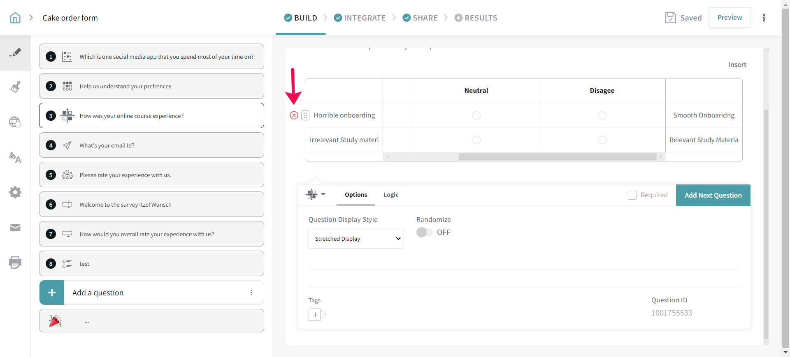Click the home icon in breadcrumb
Image resolution: width=790 pixels, height=357 pixels.
15,18
